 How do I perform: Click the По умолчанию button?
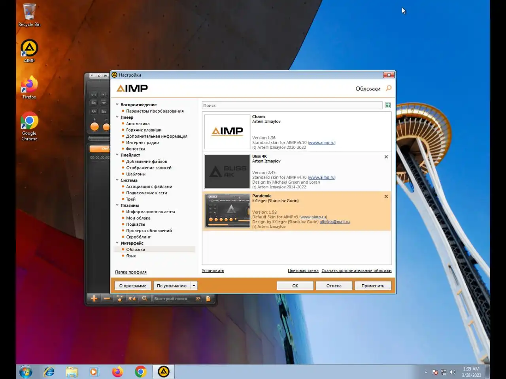[x=172, y=285]
